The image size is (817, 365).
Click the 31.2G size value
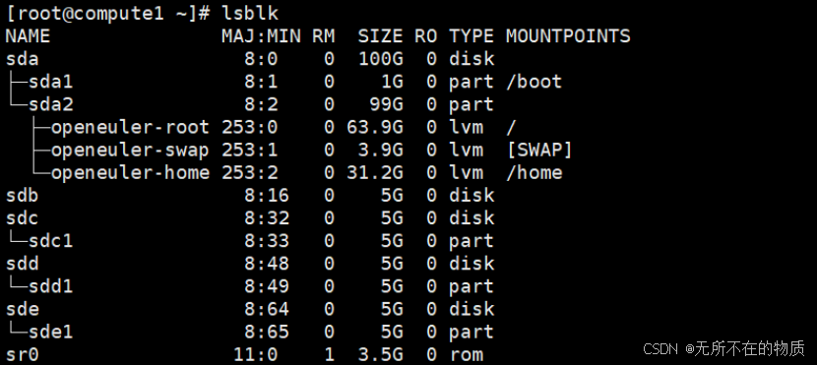pyautogui.click(x=375, y=173)
